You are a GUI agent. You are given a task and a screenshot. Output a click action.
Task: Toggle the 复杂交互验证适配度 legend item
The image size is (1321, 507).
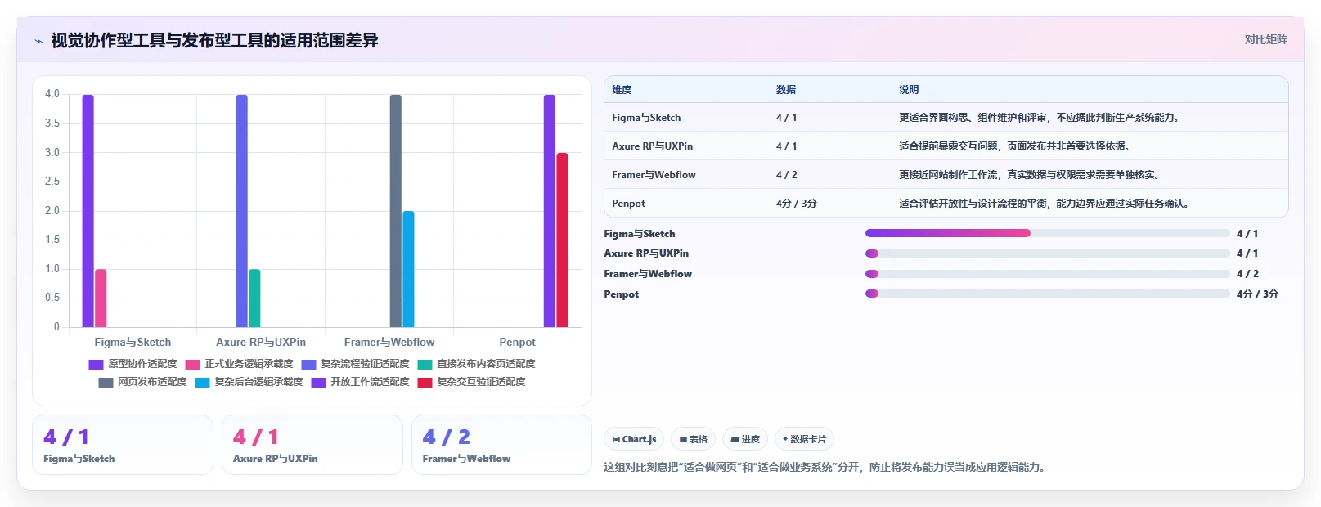pos(471,382)
